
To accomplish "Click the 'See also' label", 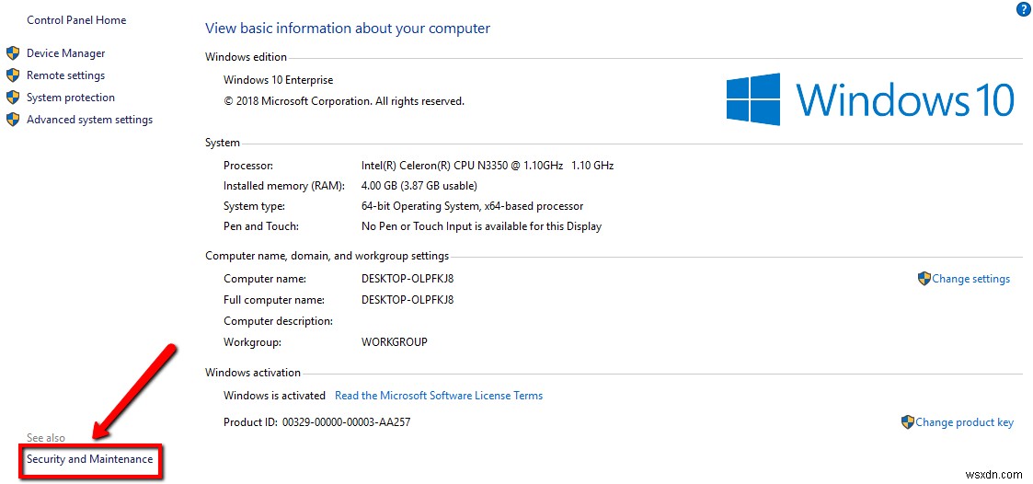I will 46,438.
